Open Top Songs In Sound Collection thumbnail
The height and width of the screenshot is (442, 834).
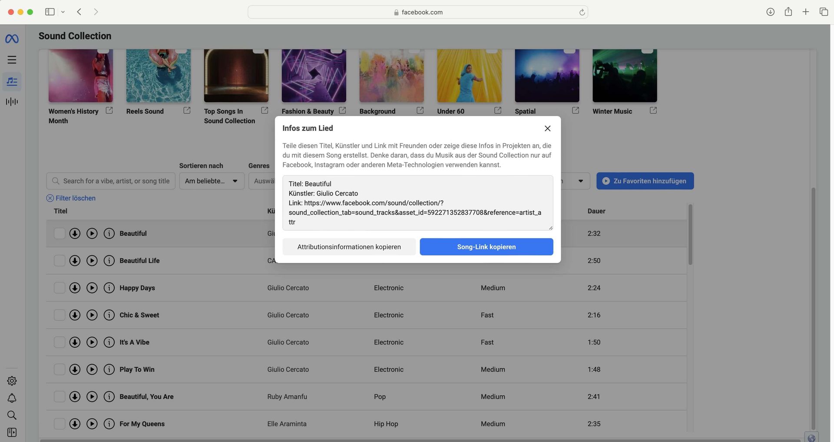(x=236, y=76)
